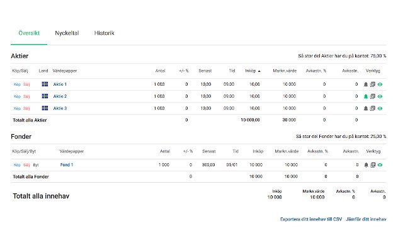
Task: Click the 30 000 total market value for Aktier
Action: (x=289, y=120)
